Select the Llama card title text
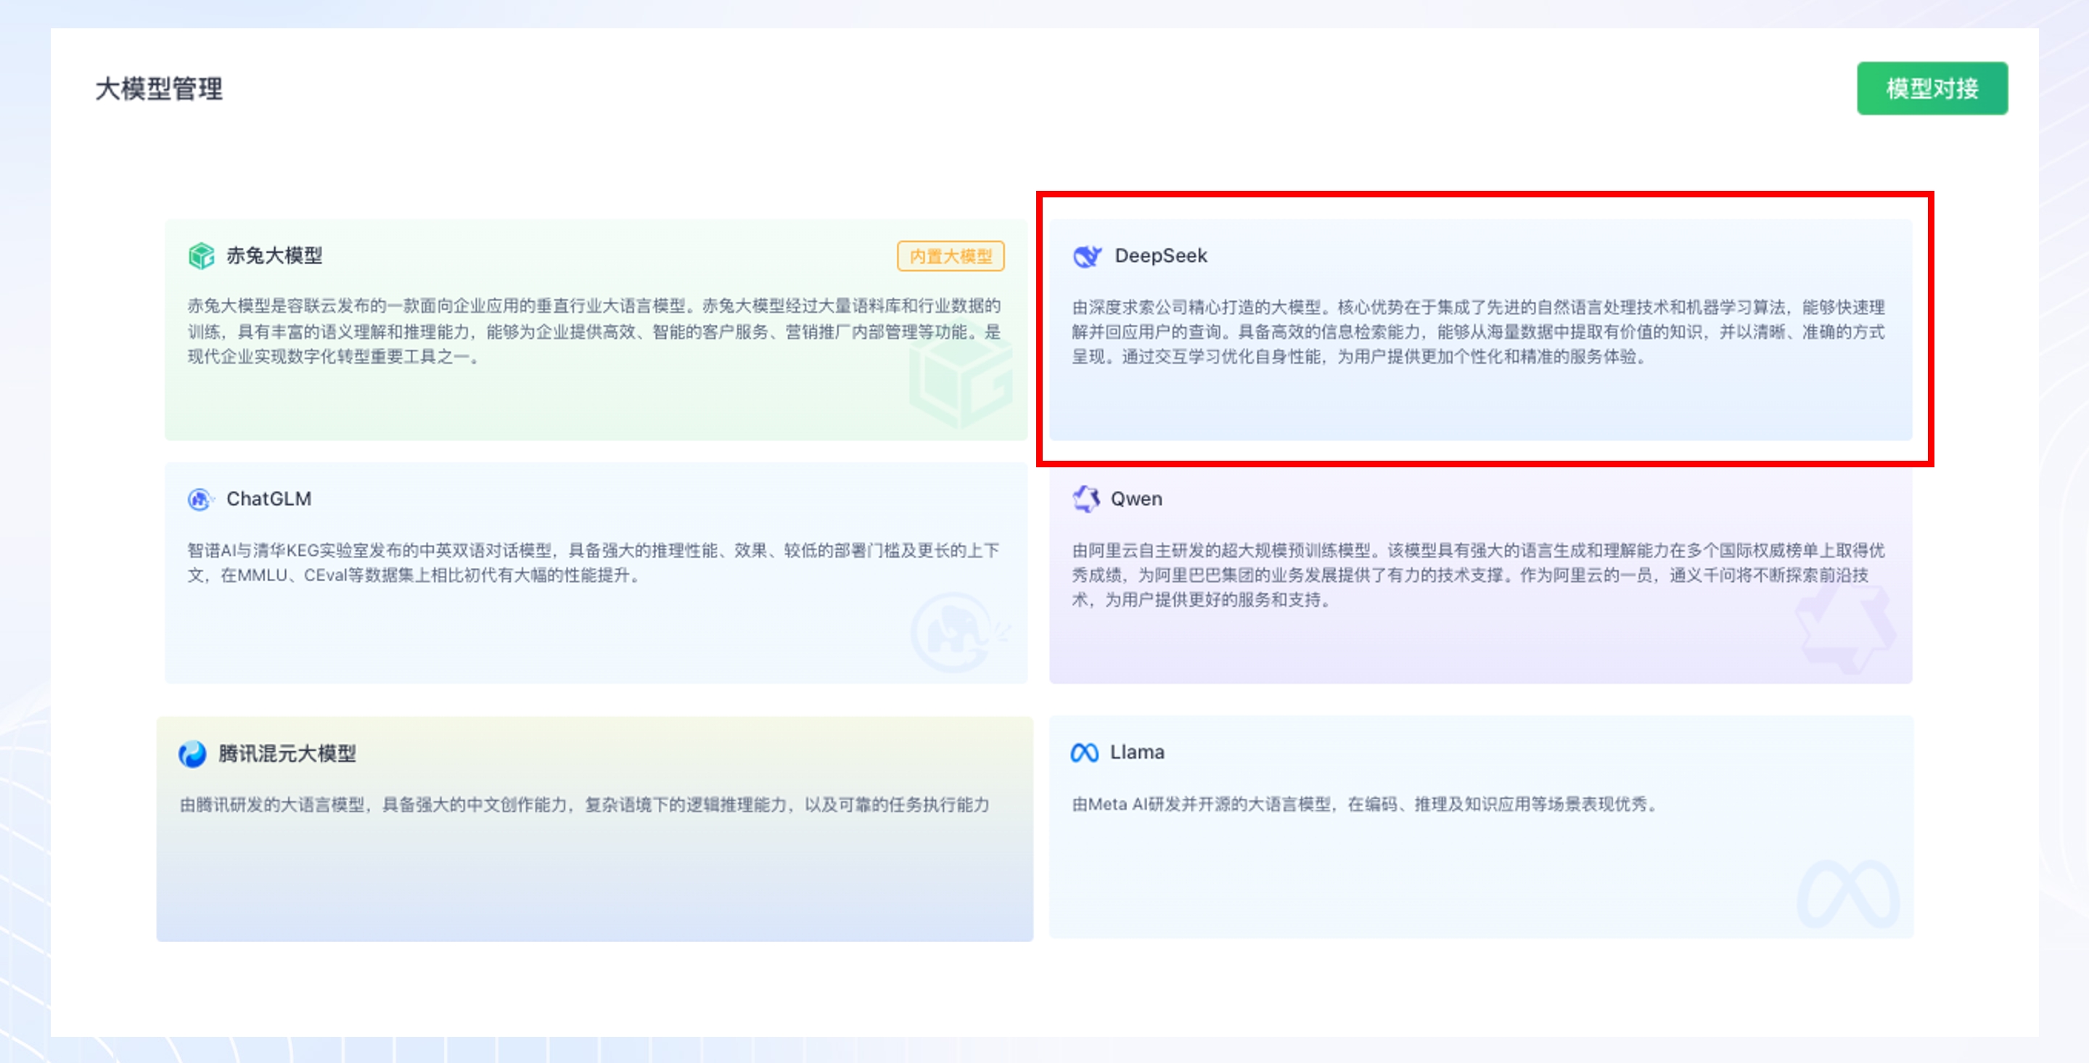The width and height of the screenshot is (2089, 1063). point(1136,752)
